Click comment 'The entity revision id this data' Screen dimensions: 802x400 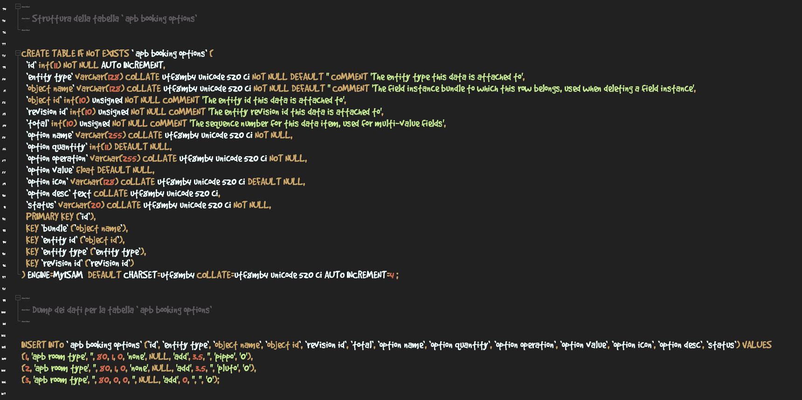click(x=296, y=112)
